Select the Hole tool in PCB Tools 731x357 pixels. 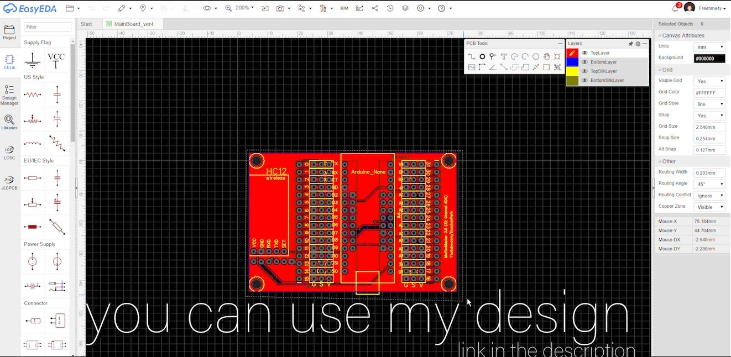point(557,56)
